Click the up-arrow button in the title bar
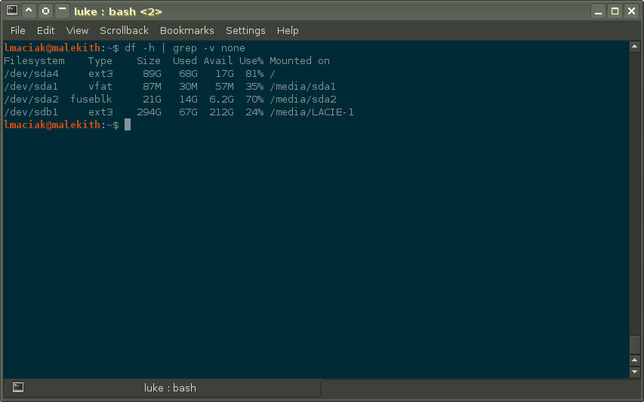This screenshot has width=644, height=402. (29, 11)
